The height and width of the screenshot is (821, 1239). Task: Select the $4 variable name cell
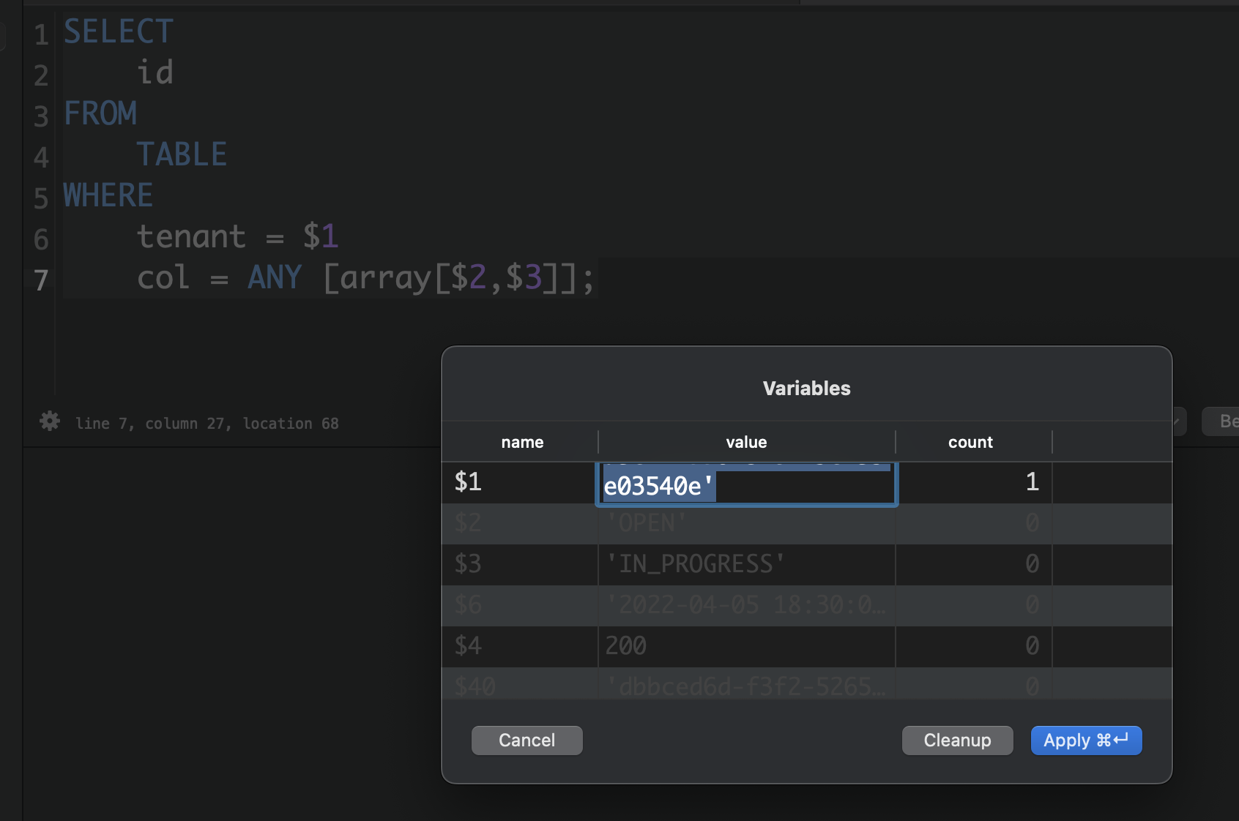[520, 646]
